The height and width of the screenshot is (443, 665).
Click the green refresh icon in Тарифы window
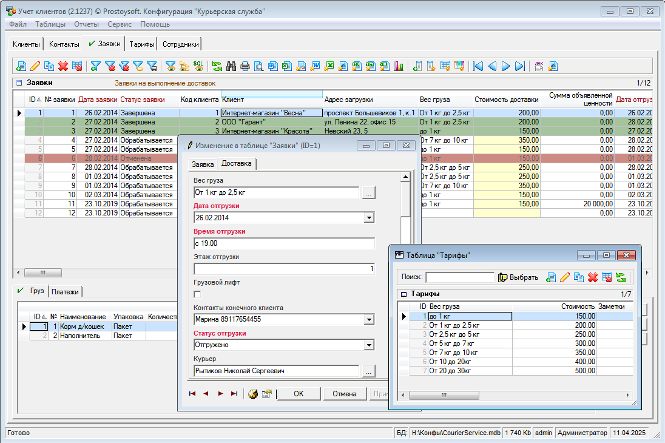click(x=621, y=277)
